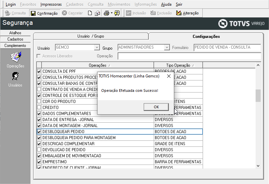
Task: Select DESBLOQUEIA PEDIDO PARA MONTAGEM row text
Action: [79, 138]
